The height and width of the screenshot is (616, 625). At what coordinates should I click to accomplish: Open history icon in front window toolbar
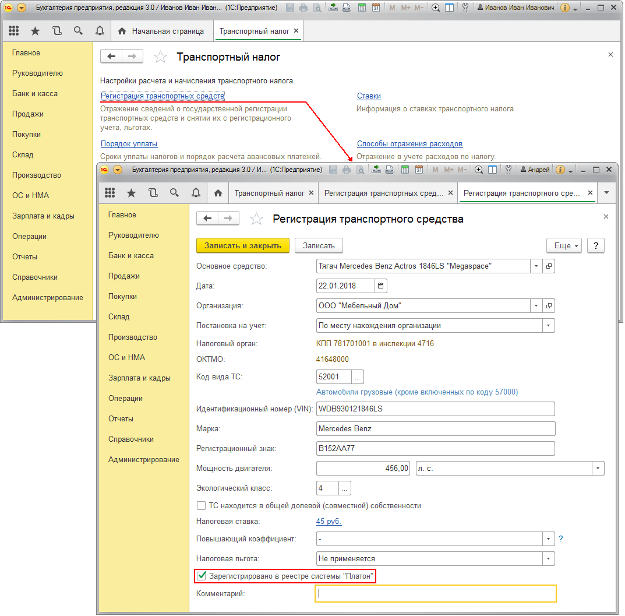pos(153,193)
